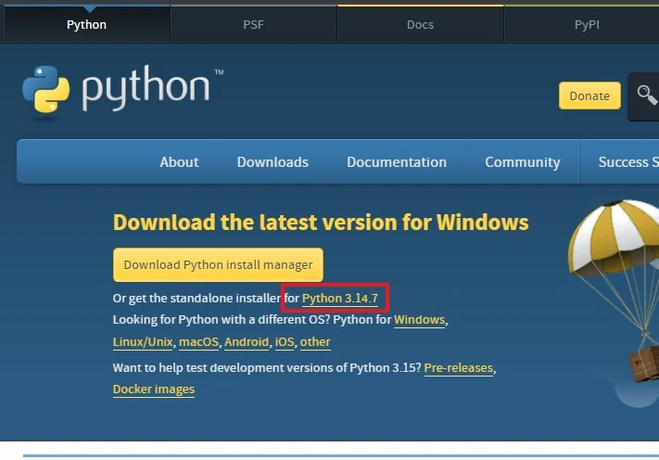659x460 pixels.
Task: Open search with magnifying glass icon
Action: point(646,95)
